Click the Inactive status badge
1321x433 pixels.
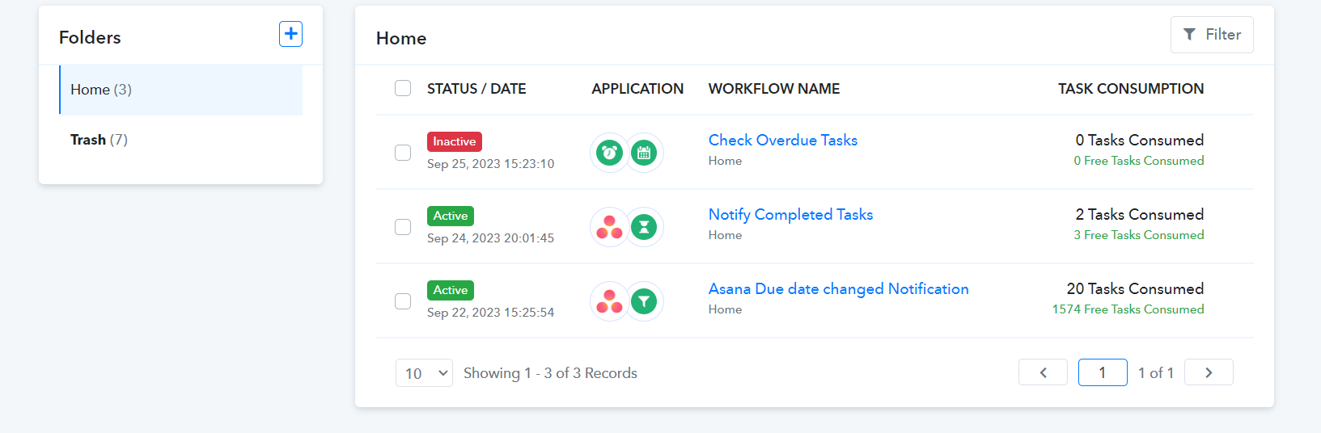click(x=455, y=141)
